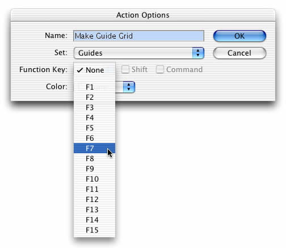Select the highlighted F7 menu item
Viewport: 286px width, 248px height.
tap(94, 148)
